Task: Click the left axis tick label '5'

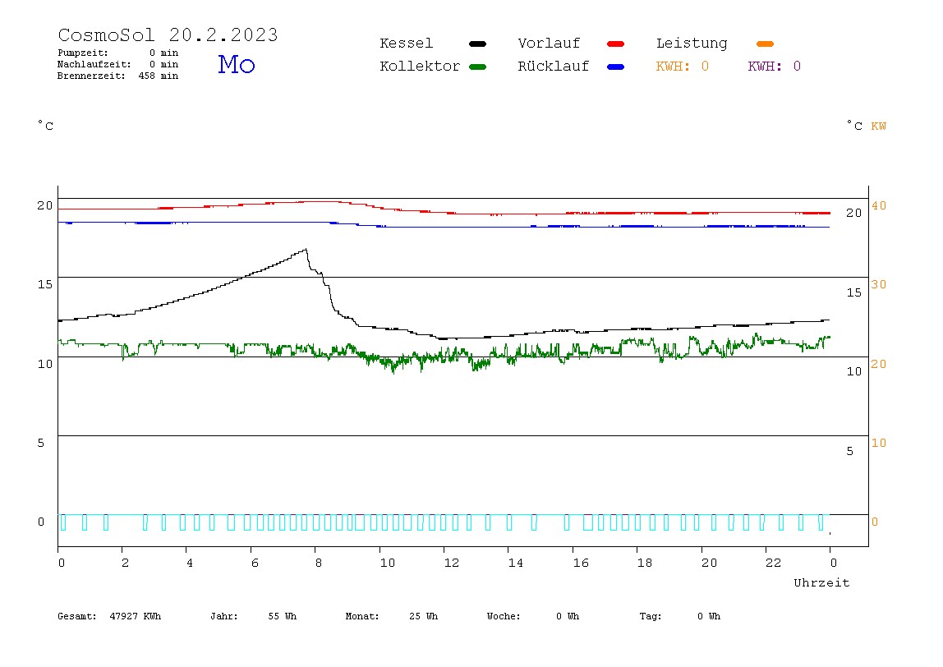Action: pos(41,444)
